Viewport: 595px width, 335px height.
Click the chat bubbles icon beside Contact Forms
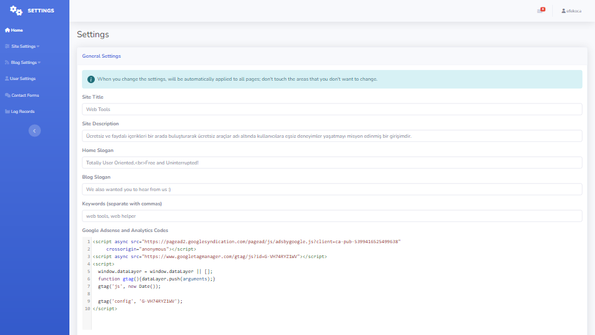pyautogui.click(x=7, y=96)
